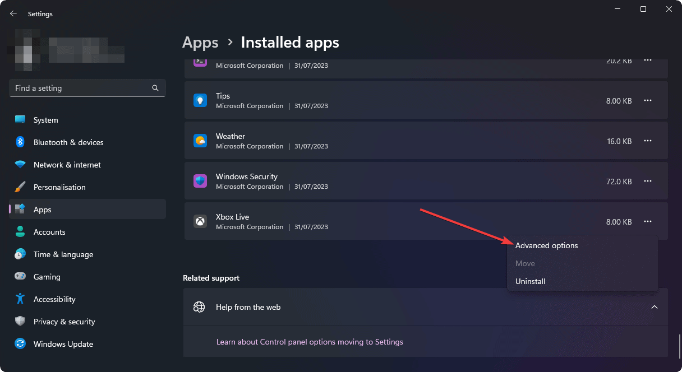The image size is (682, 372).
Task: Select Personalisation in the sidebar
Action: (59, 187)
